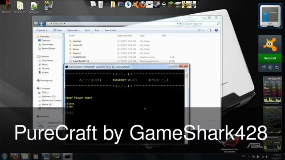
Task: Open the address bar history dropdown
Action: (177, 24)
